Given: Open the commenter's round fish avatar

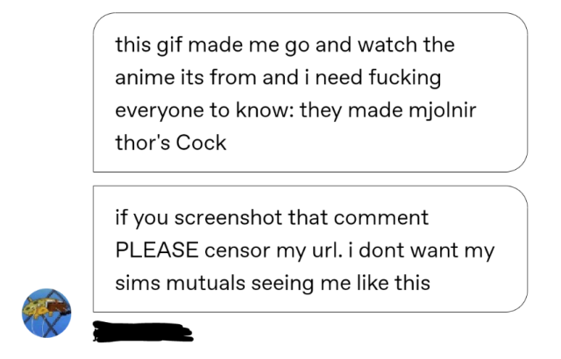Looking at the screenshot, I should [x=46, y=313].
